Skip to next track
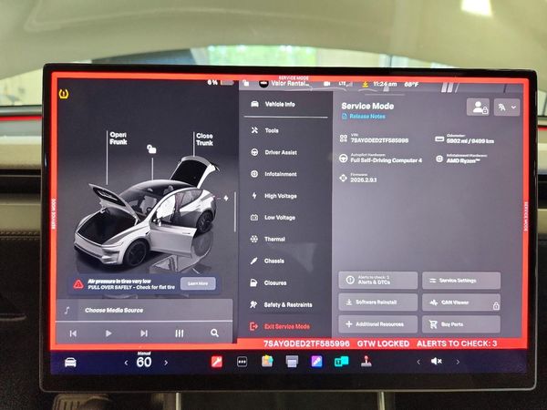Screen dimensions: 547x410 144,333
